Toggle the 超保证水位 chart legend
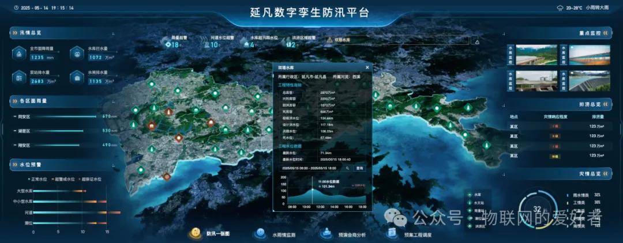 [89, 179]
